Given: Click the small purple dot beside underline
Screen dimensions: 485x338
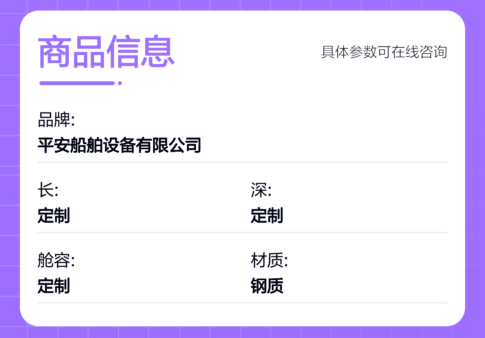Looking at the screenshot, I should [120, 83].
